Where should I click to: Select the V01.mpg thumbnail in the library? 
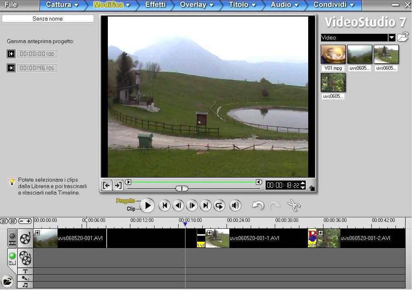point(333,54)
